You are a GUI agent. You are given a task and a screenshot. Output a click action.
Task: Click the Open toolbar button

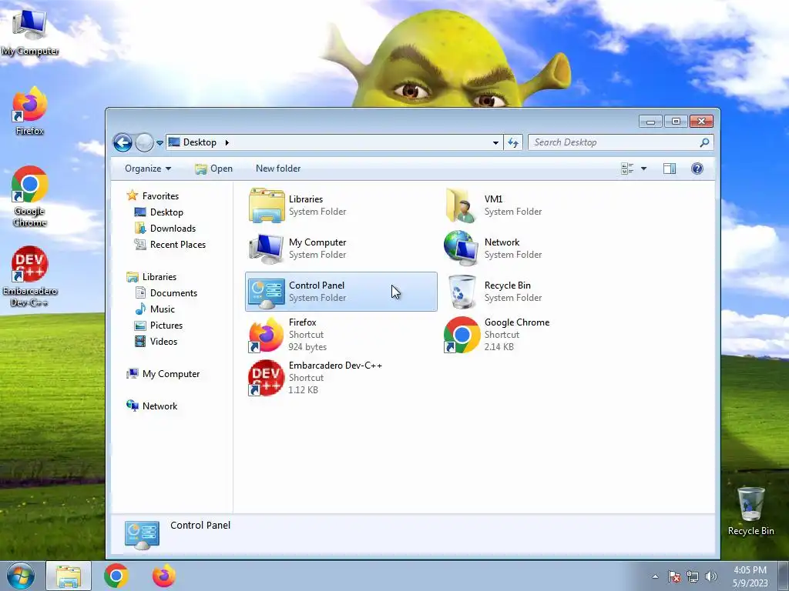pos(214,169)
